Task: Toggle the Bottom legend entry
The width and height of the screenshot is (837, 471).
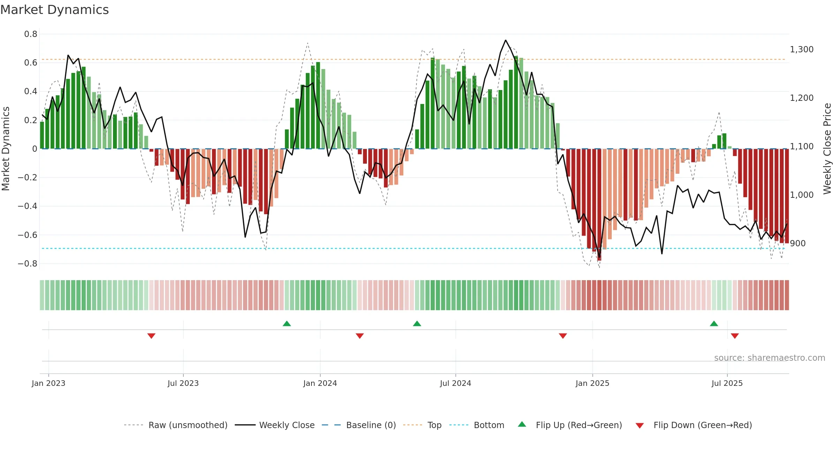Action: pyautogui.click(x=476, y=425)
